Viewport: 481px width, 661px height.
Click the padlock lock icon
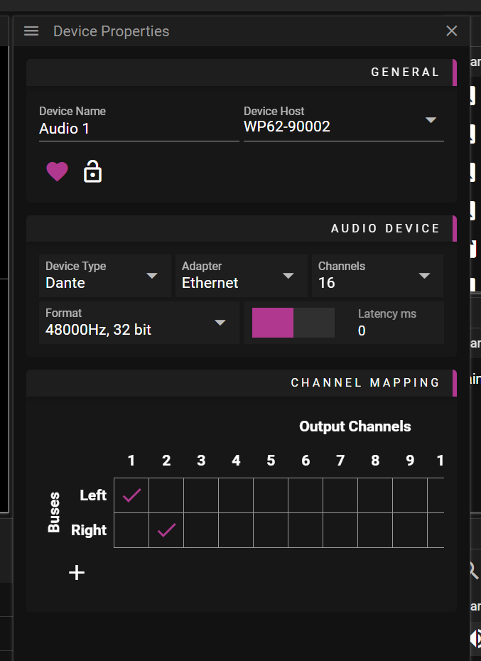[93, 171]
